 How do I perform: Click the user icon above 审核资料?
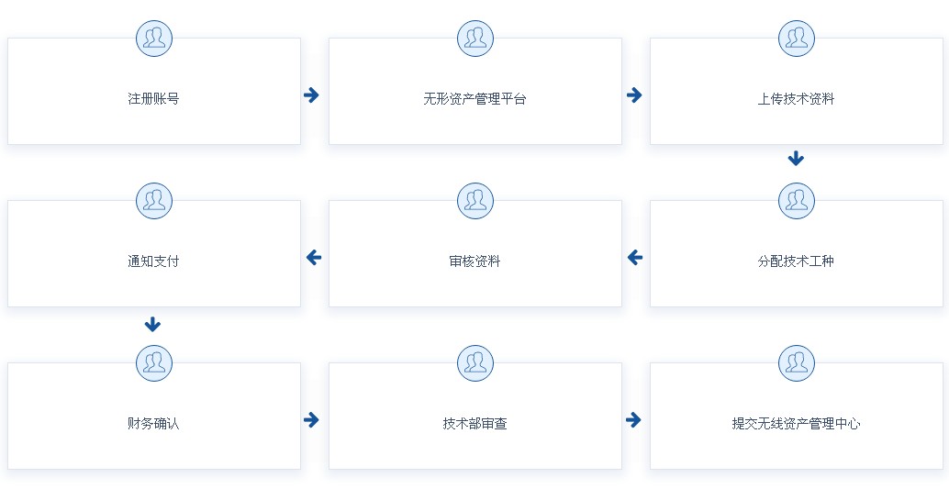pos(475,200)
